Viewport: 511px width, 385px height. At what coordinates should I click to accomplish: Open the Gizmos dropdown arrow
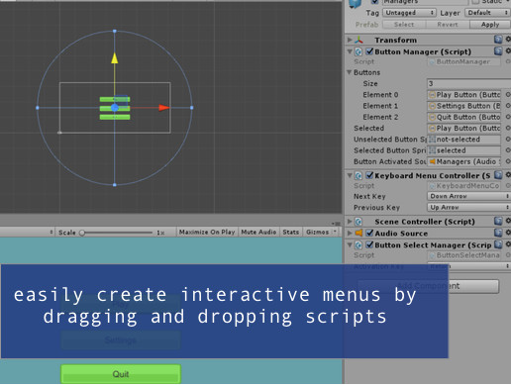[335, 232]
